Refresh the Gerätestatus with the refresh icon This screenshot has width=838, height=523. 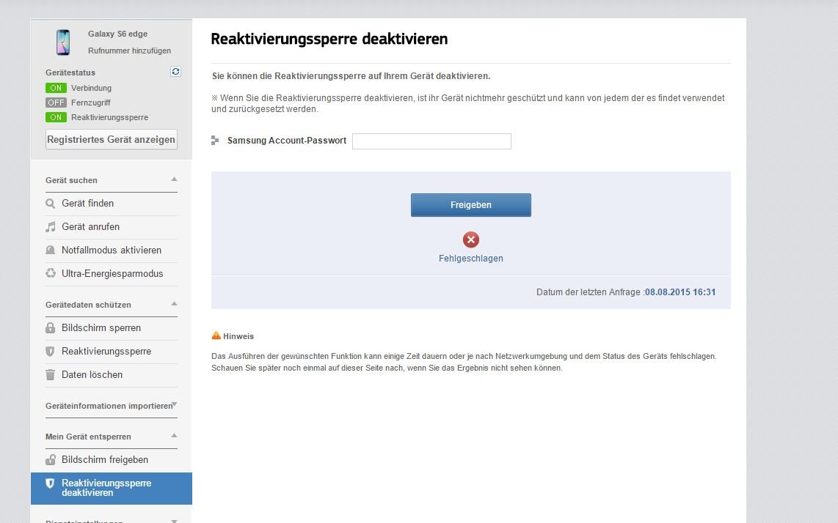coord(175,72)
